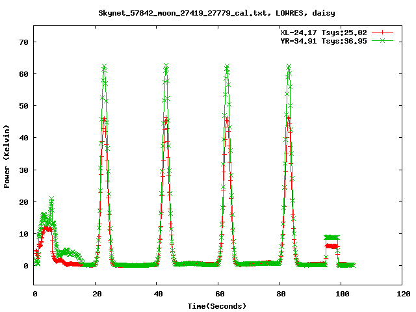Select the YR-34.91 Tsys:36.95 legend label

click(324, 41)
